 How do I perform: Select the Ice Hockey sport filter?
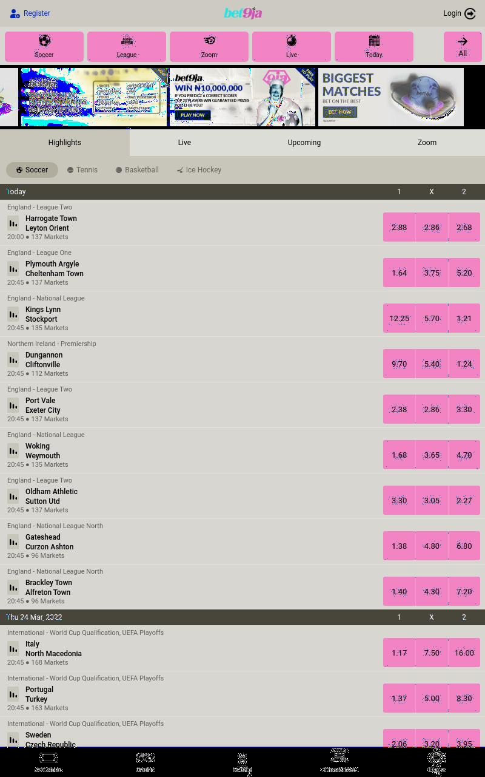click(x=199, y=170)
